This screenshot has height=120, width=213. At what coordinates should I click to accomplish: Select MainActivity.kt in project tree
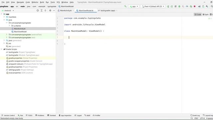(x=20, y=29)
